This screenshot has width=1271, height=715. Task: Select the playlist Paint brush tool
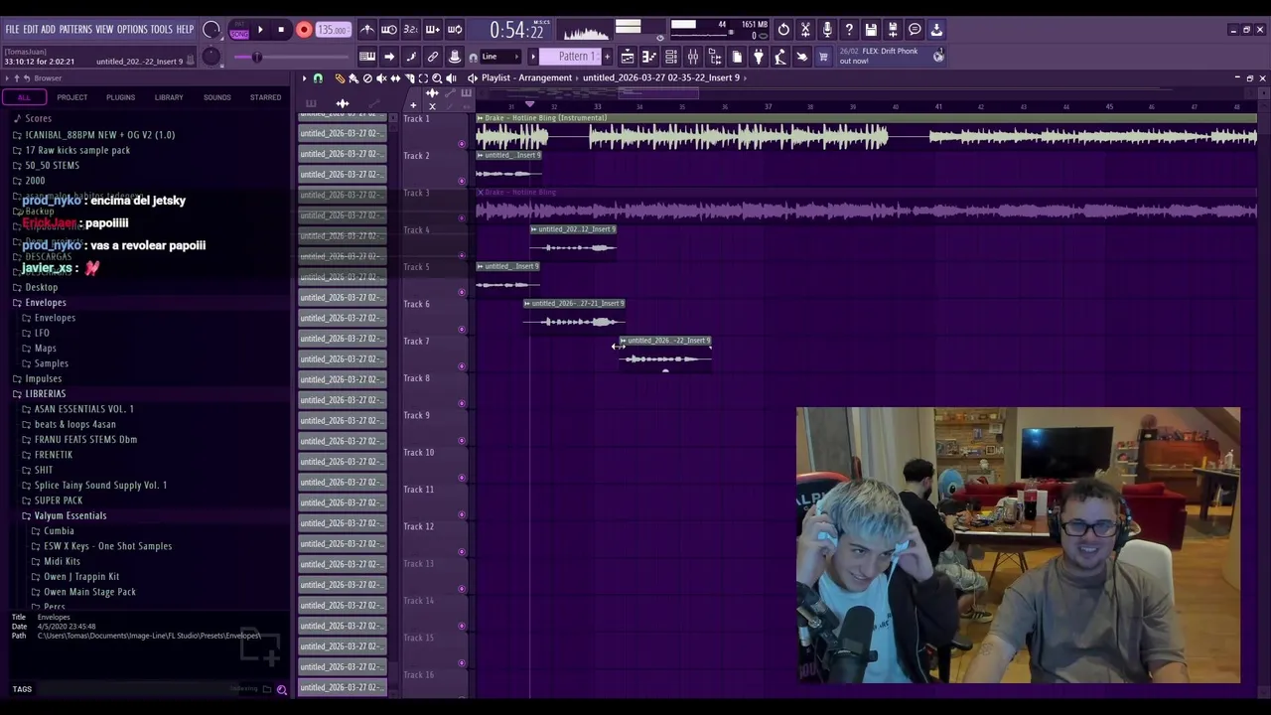click(x=353, y=77)
